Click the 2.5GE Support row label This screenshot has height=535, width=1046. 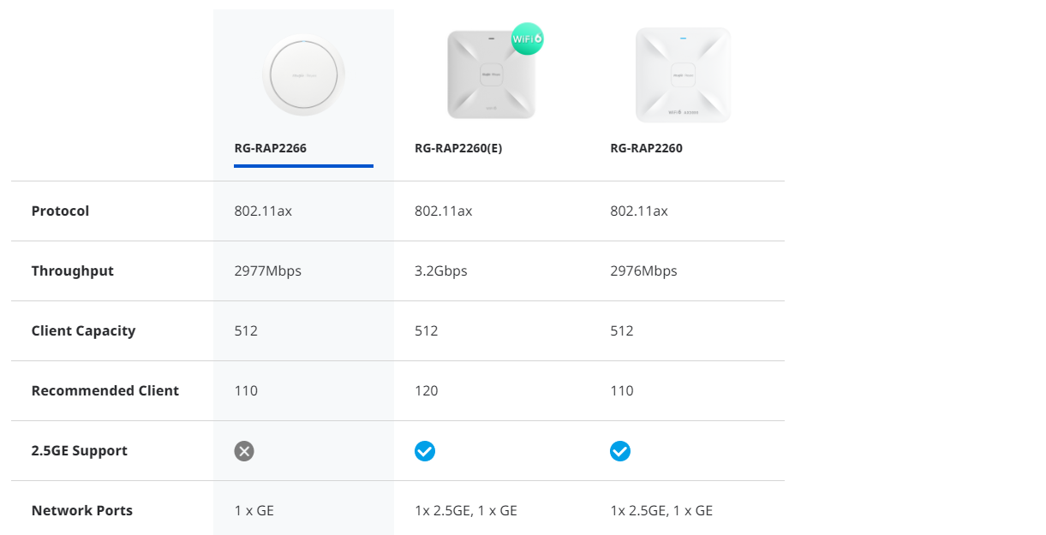click(x=80, y=450)
